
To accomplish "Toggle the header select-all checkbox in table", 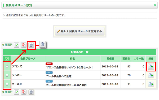I will 7,59.
